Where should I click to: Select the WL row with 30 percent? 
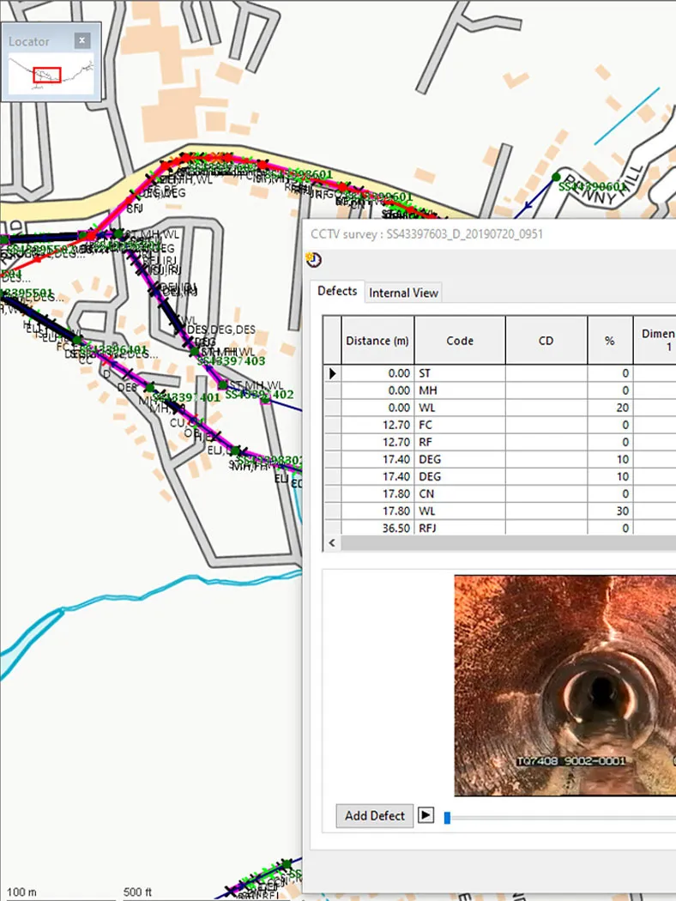click(499, 511)
